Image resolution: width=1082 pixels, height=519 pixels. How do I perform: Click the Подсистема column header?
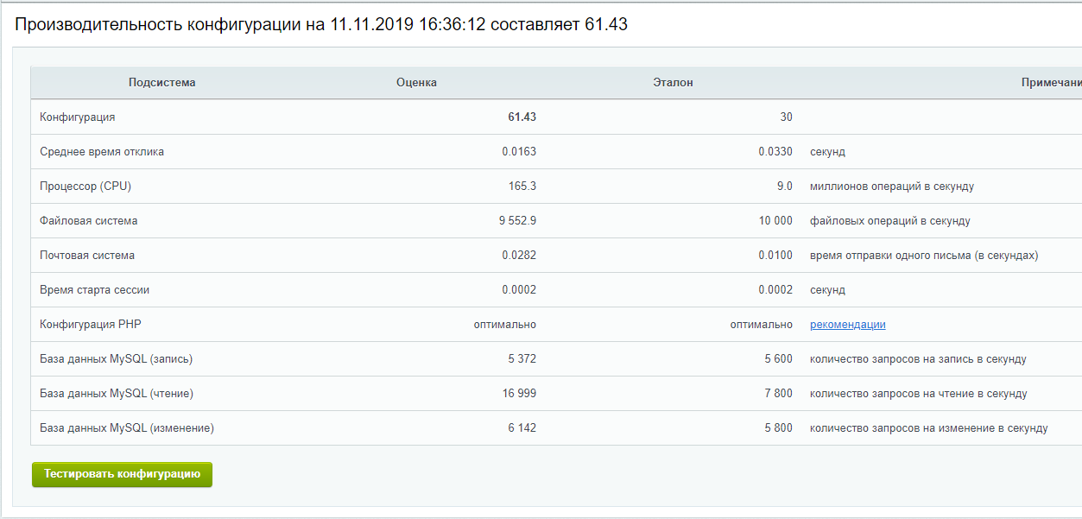tap(161, 83)
